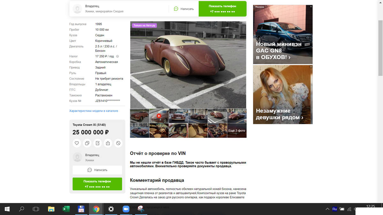Viewport: 383px width, 215px height.
Task: Click the price 25 000 000 ₽
Action: (x=91, y=133)
